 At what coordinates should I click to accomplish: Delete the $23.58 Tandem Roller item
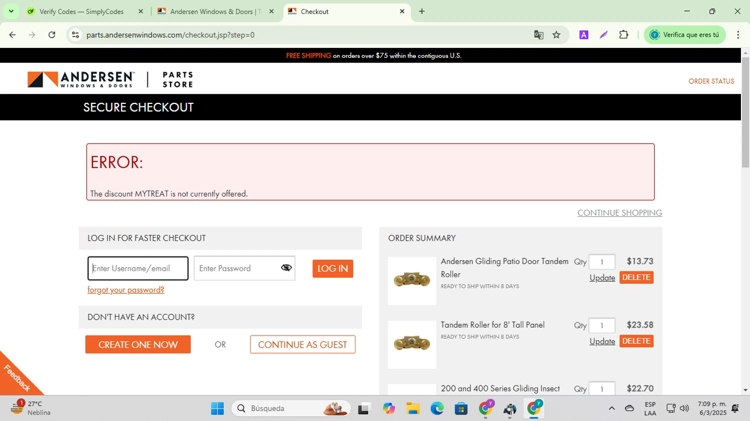point(636,341)
